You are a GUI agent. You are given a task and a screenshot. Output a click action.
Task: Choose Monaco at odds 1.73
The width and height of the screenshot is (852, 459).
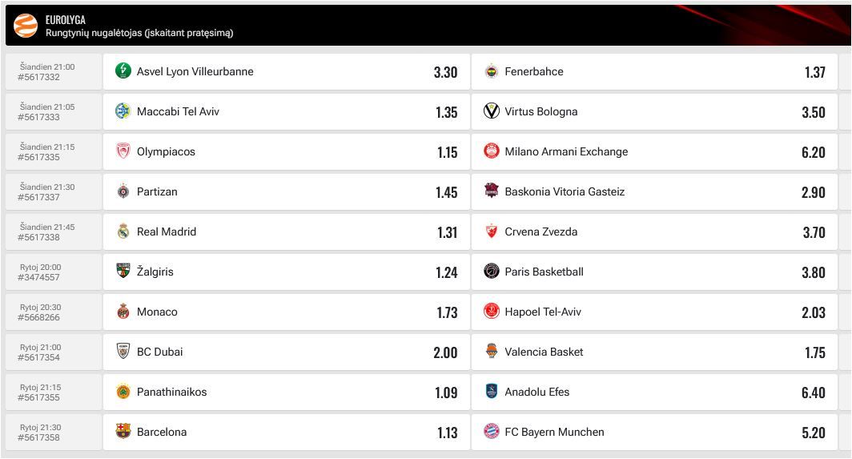coord(447,312)
